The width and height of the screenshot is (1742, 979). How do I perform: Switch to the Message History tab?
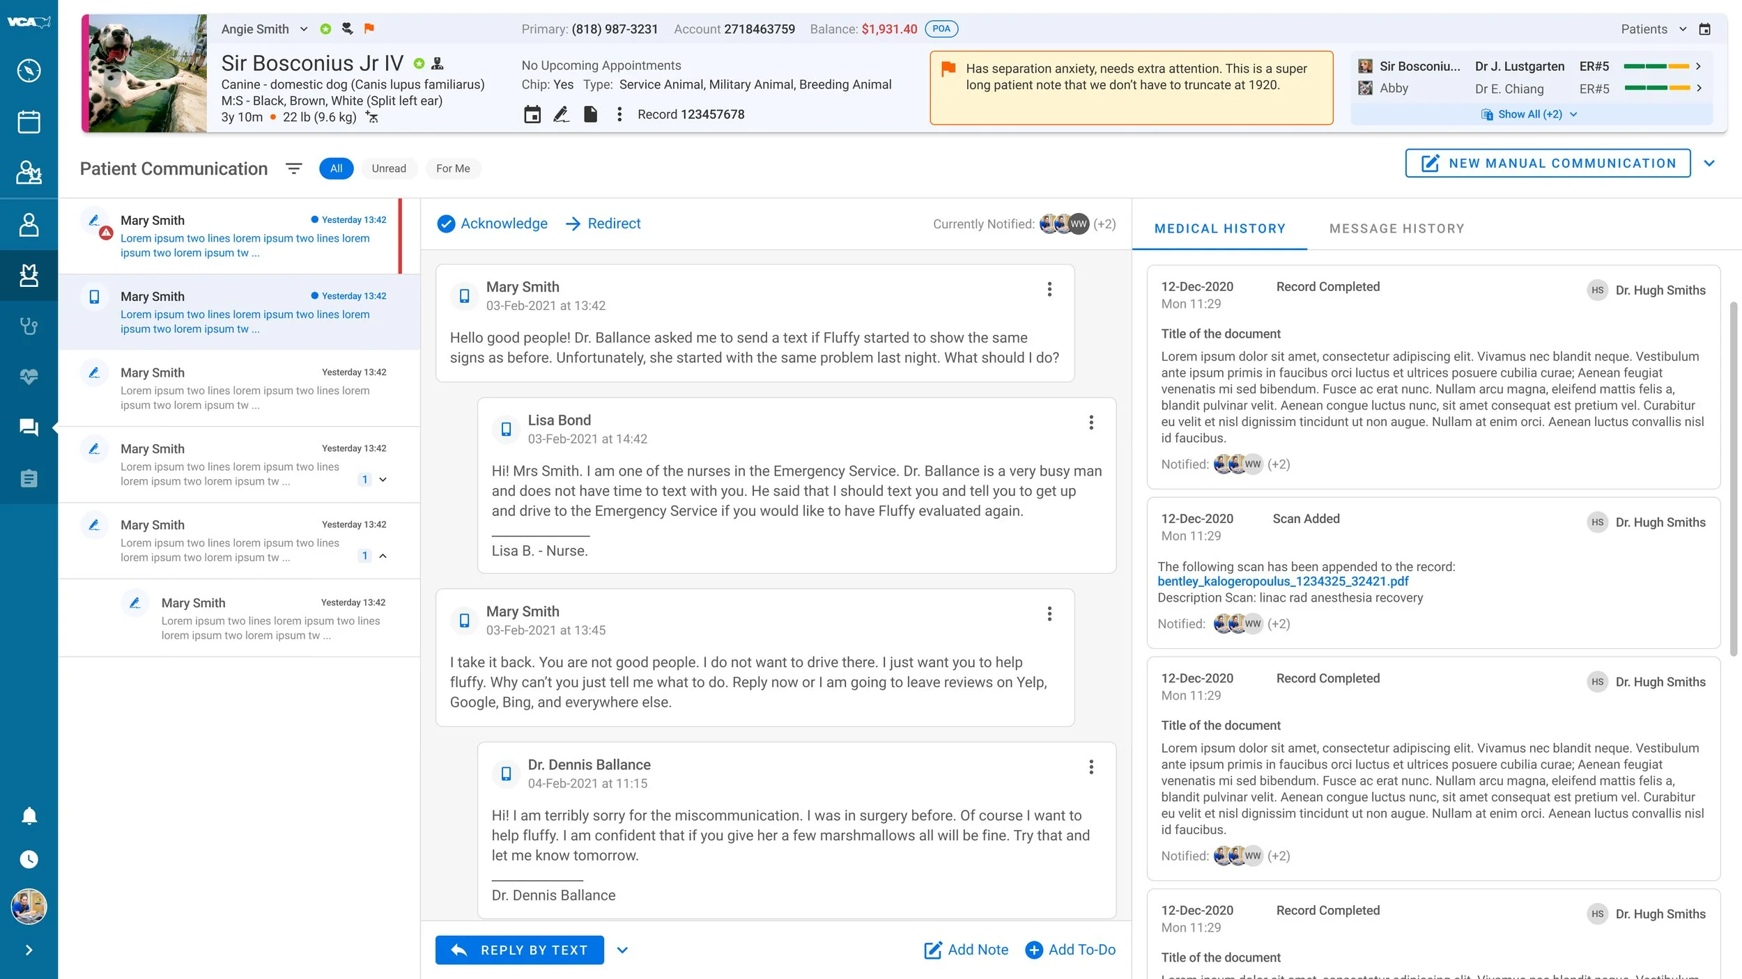(1396, 228)
